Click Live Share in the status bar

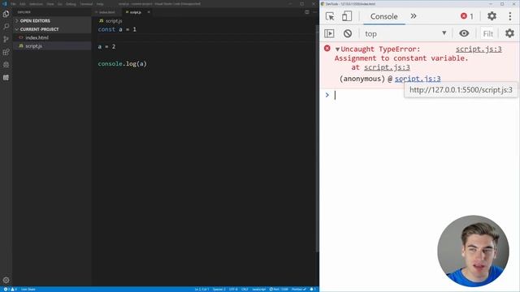tap(28, 290)
